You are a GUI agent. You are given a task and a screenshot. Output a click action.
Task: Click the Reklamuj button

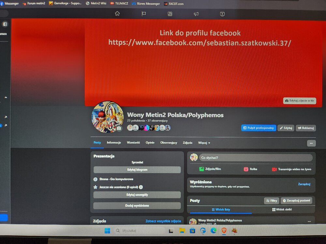(306, 128)
